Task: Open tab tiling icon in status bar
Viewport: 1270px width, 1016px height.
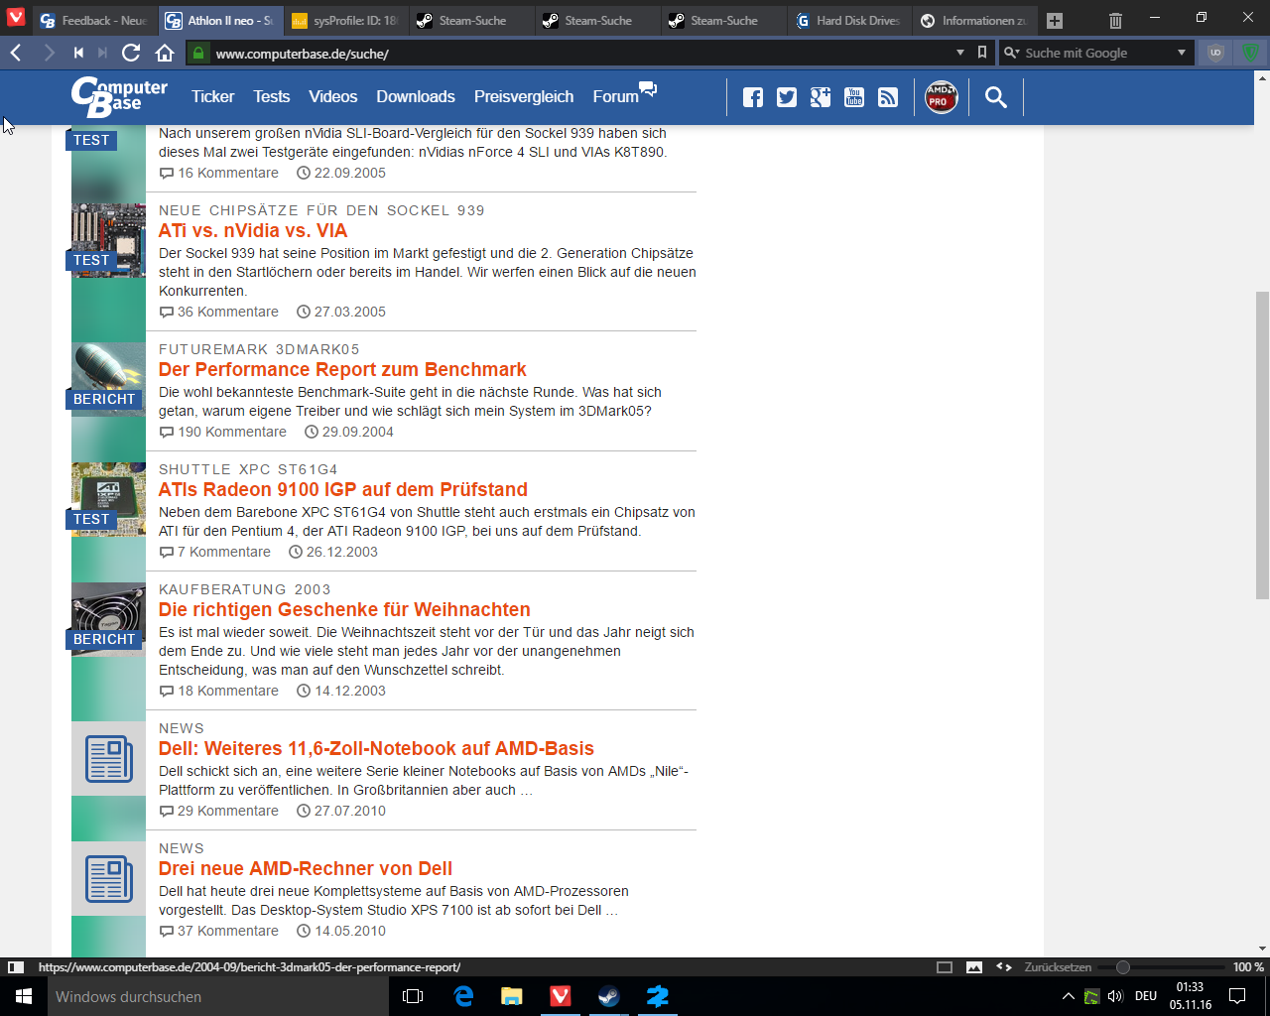Action: coord(945,966)
